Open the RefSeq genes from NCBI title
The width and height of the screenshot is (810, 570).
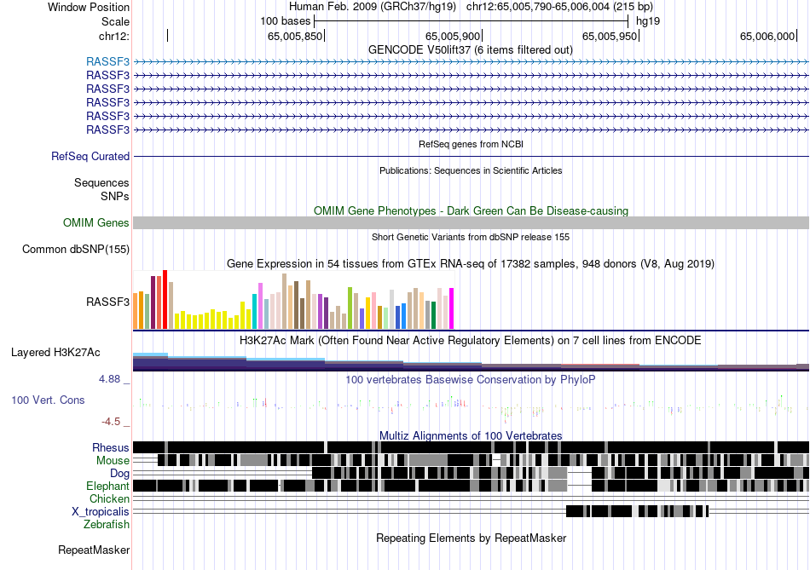click(x=471, y=144)
